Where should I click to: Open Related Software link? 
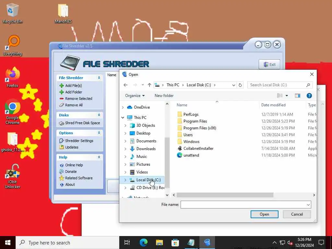(x=79, y=178)
